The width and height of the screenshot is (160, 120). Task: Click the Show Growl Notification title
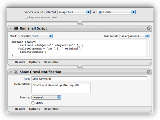[40, 72]
